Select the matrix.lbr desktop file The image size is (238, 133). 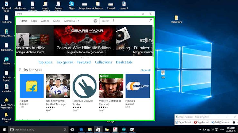pos(6,88)
